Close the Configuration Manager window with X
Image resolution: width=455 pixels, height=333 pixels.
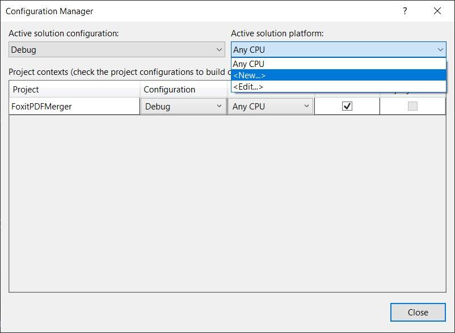(x=437, y=11)
